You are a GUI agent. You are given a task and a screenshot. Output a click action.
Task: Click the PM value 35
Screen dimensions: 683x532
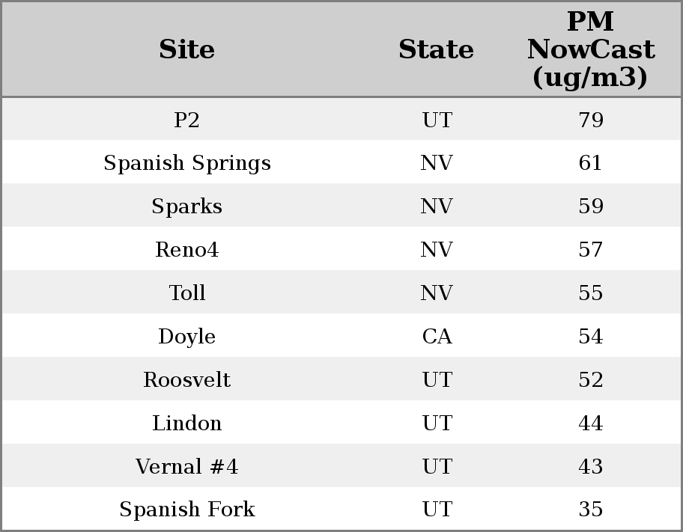pos(590,510)
